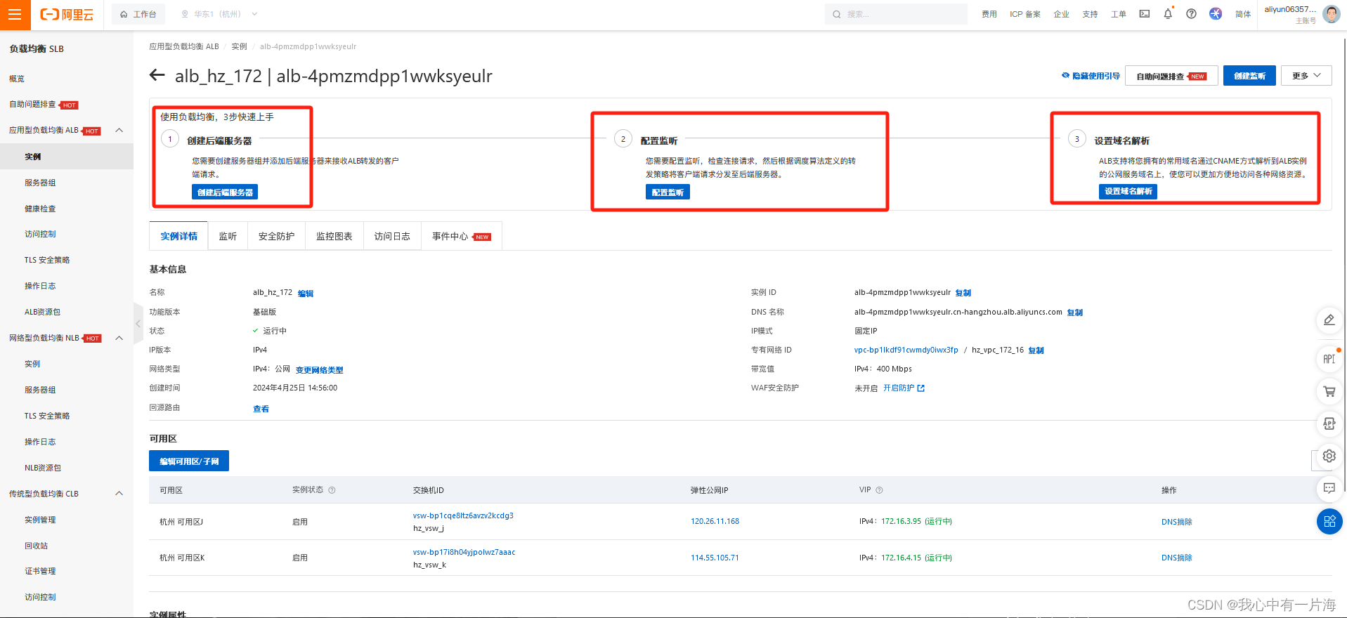
Task: Click 设置域名解析 button in step 3
Action: 1128,191
